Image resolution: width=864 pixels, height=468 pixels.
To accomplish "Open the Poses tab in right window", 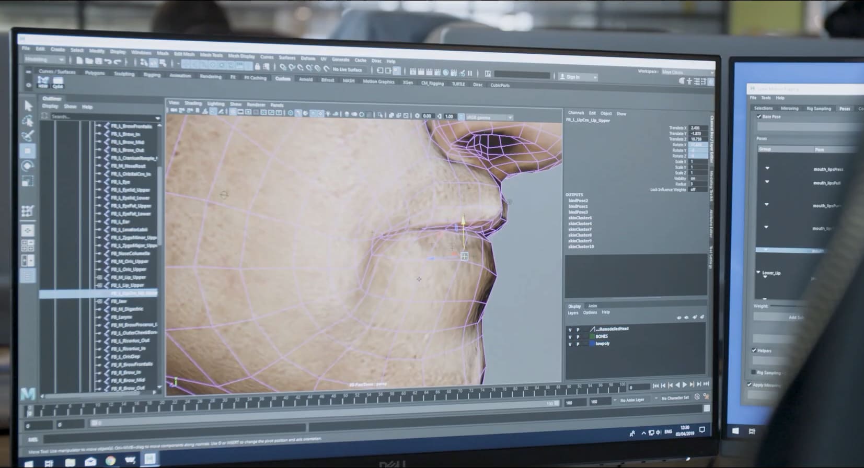I will [845, 109].
